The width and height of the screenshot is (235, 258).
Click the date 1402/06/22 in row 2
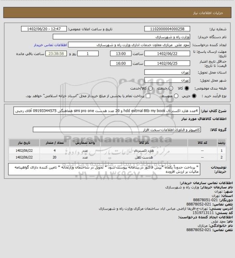(x=24, y=158)
